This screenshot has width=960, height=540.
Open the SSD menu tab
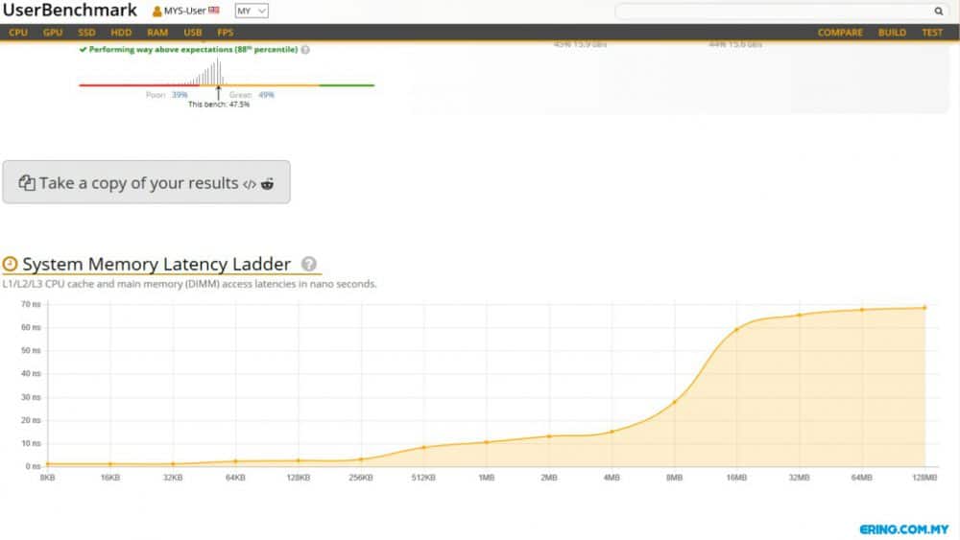tap(87, 33)
